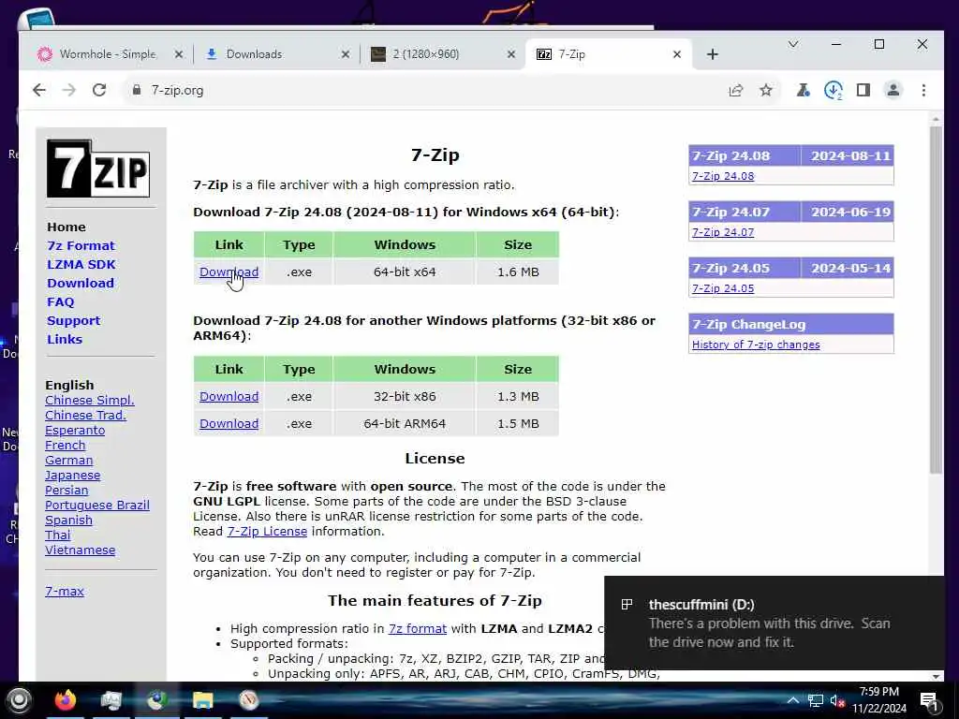Open the Chrome Labs flask icon
Viewport: 959px width, 719px height.
[803, 91]
